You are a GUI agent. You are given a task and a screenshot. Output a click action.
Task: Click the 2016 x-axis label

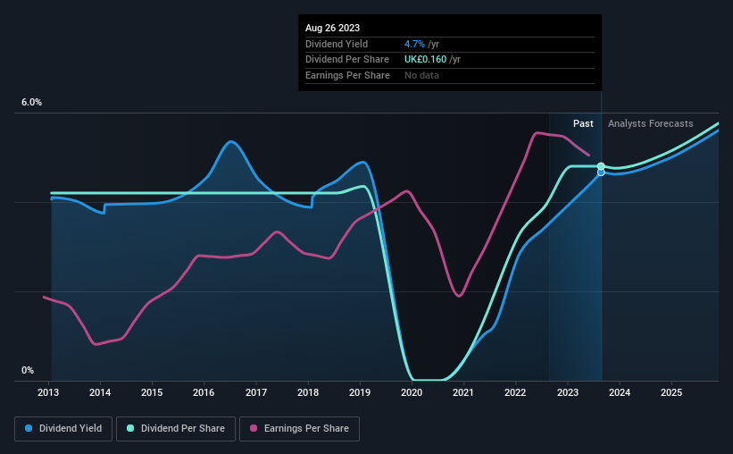pyautogui.click(x=204, y=392)
